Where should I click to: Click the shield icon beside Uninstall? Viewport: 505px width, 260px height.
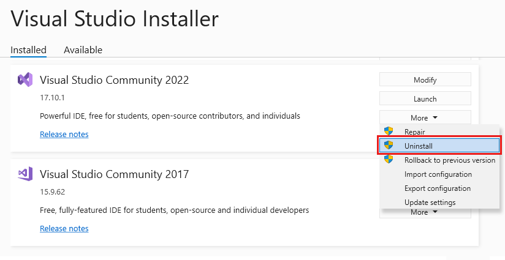click(x=388, y=146)
